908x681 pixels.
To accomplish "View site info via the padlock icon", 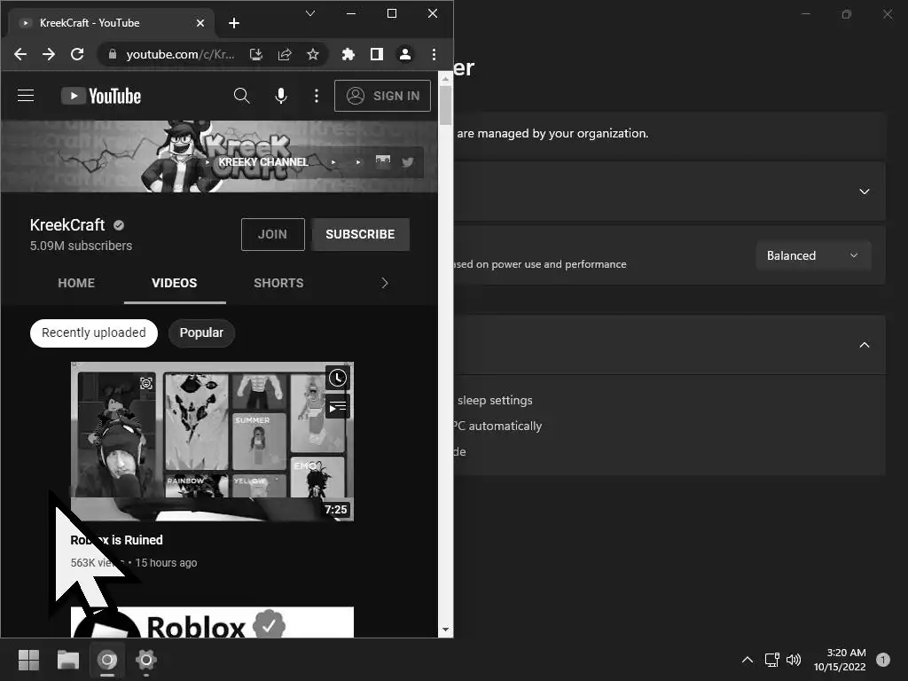I will point(113,54).
